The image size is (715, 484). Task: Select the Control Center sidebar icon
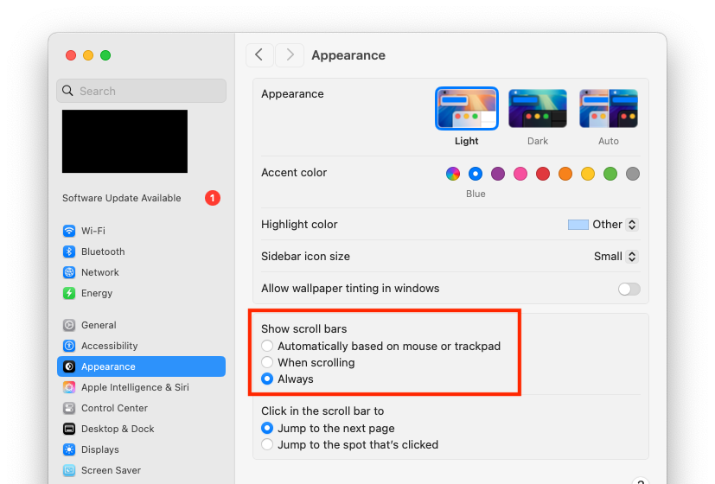pyautogui.click(x=69, y=408)
